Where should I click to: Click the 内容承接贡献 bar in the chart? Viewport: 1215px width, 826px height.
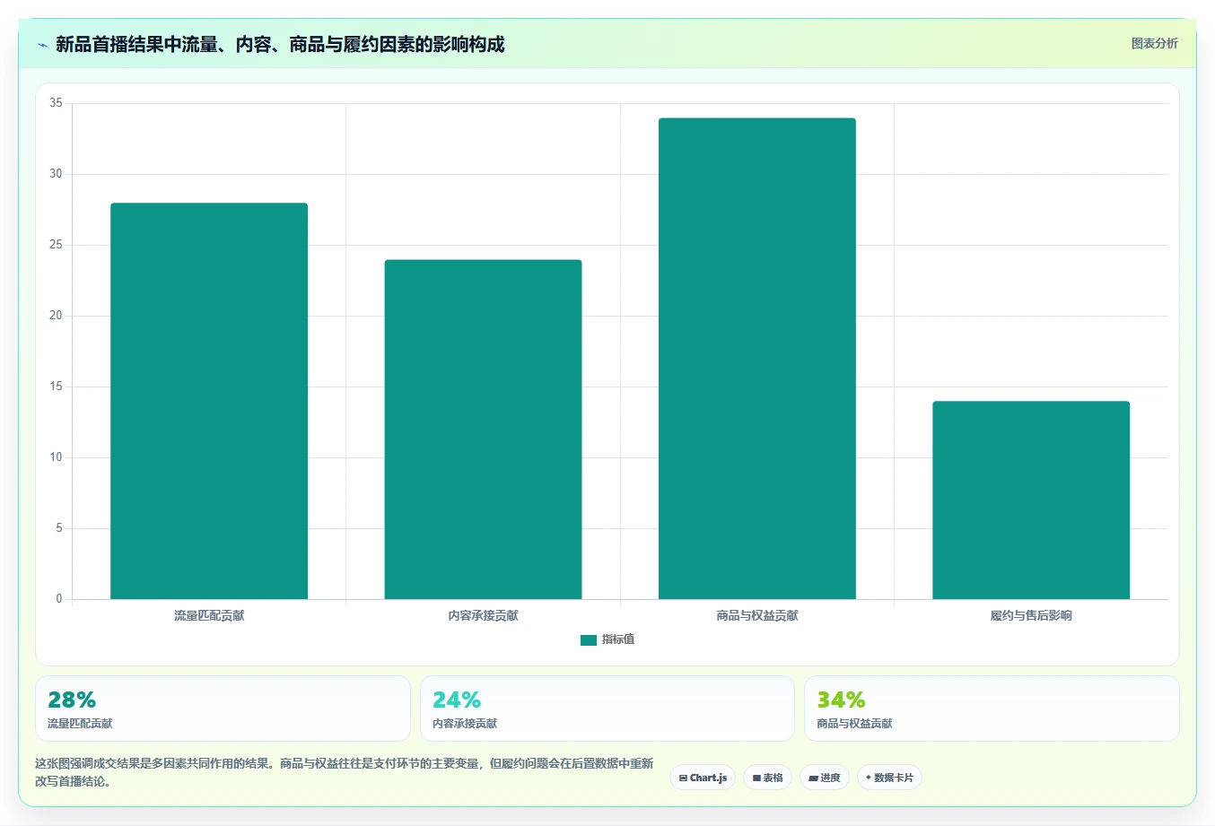(483, 430)
